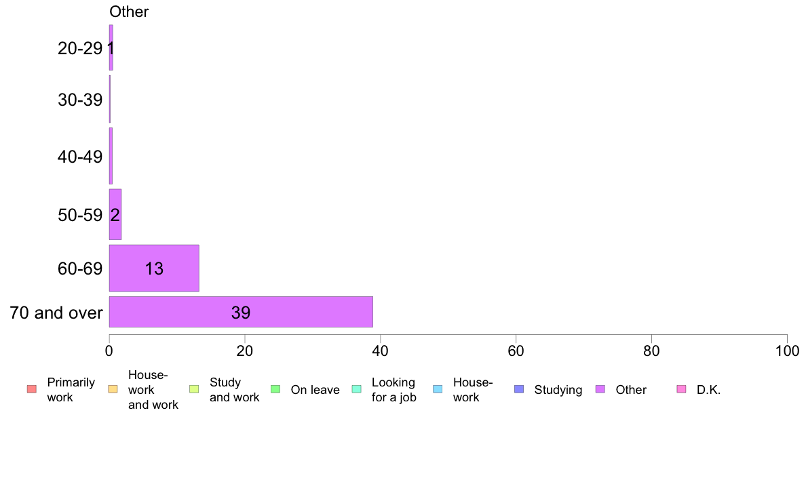This screenshot has width=806, height=499.
Task: Click the Housework light blue swatch
Action: tap(438, 390)
